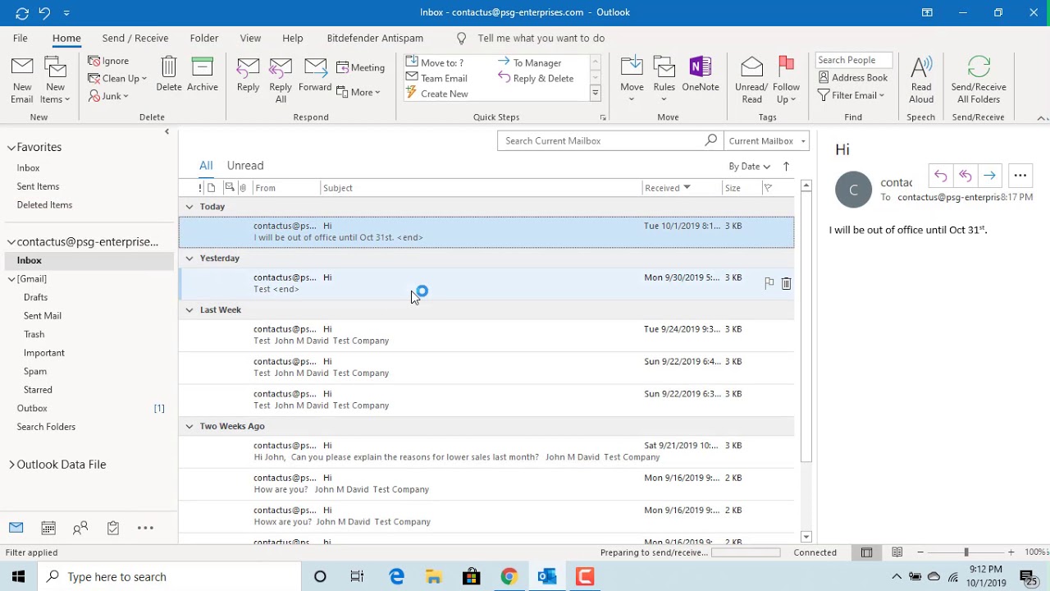The image size is (1050, 591).
Task: Open the Filter Email dropdown
Action: 851,95
